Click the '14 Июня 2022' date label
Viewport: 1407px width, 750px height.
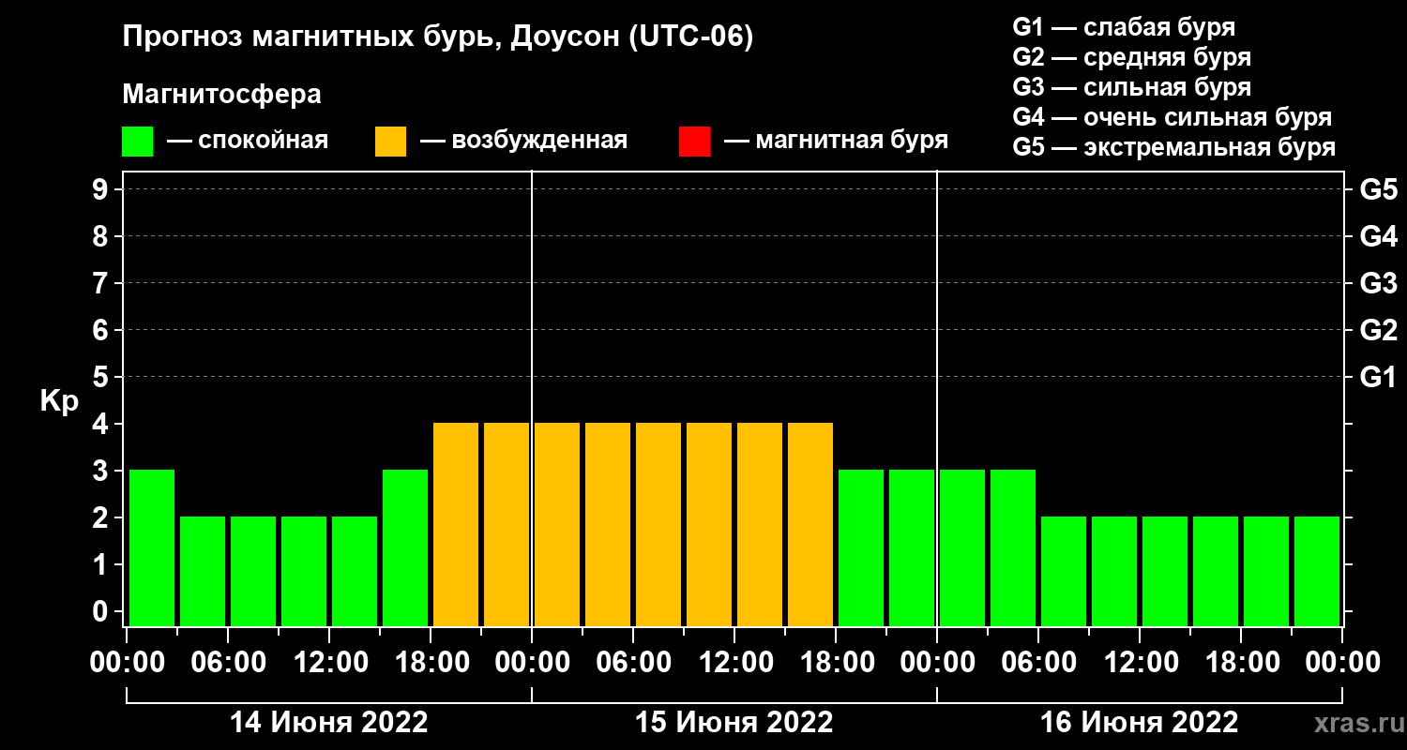click(329, 723)
